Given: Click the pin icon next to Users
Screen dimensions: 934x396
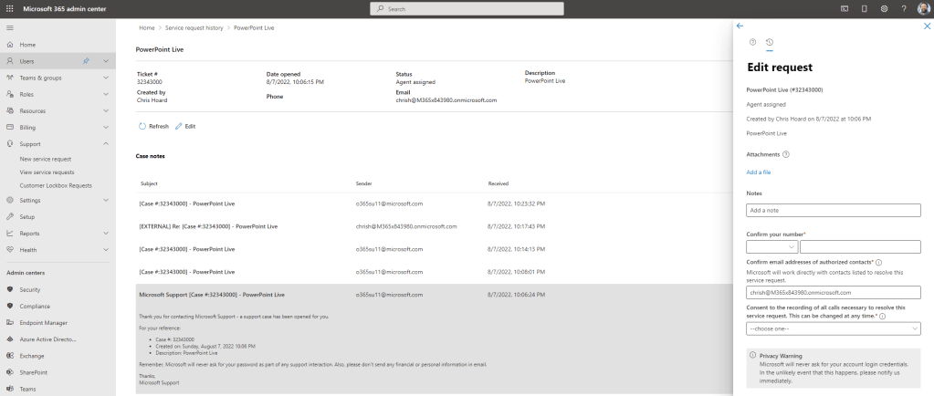Looking at the screenshot, I should point(86,61).
